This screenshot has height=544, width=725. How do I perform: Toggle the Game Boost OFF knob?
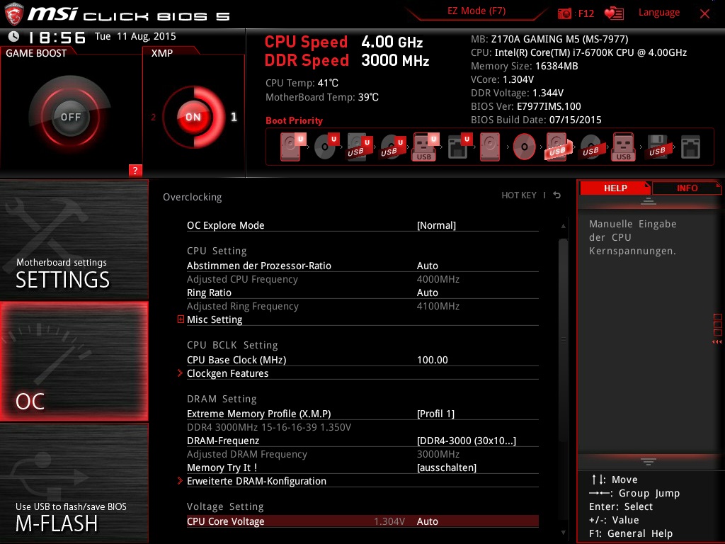pos(70,117)
